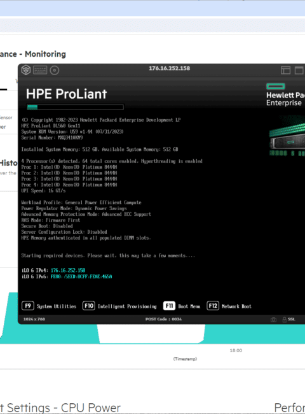Open the virtual media disc icon
Viewport: 305px width, 414px height.
click(55, 70)
